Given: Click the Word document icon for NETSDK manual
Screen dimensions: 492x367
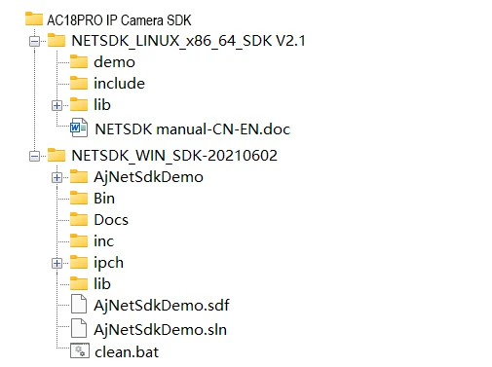Looking at the screenshot, I should click(x=79, y=128).
